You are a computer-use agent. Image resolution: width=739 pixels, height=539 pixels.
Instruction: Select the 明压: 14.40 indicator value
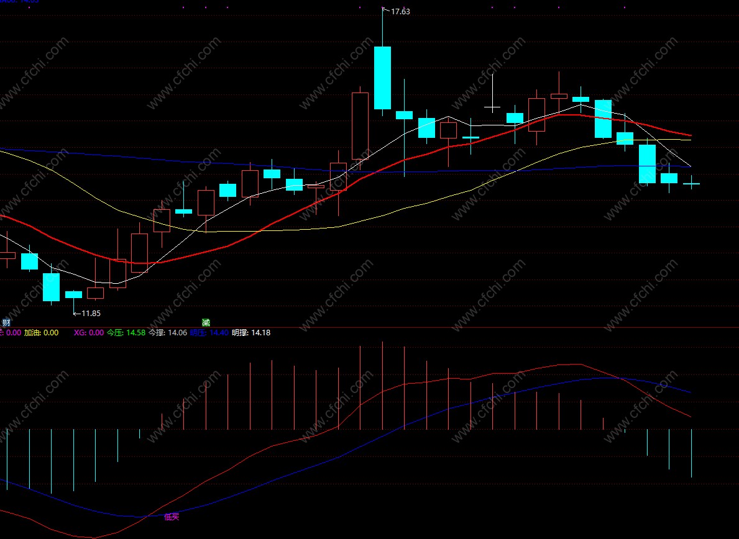click(209, 333)
